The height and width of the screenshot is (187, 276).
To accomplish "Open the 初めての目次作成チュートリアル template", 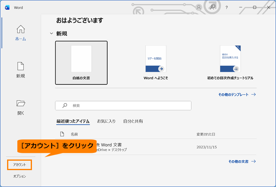I will point(230,63).
